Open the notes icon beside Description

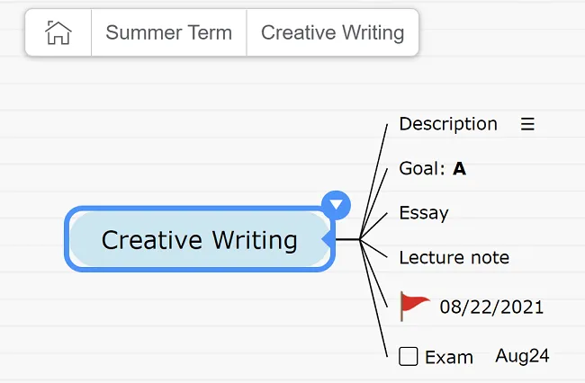527,124
